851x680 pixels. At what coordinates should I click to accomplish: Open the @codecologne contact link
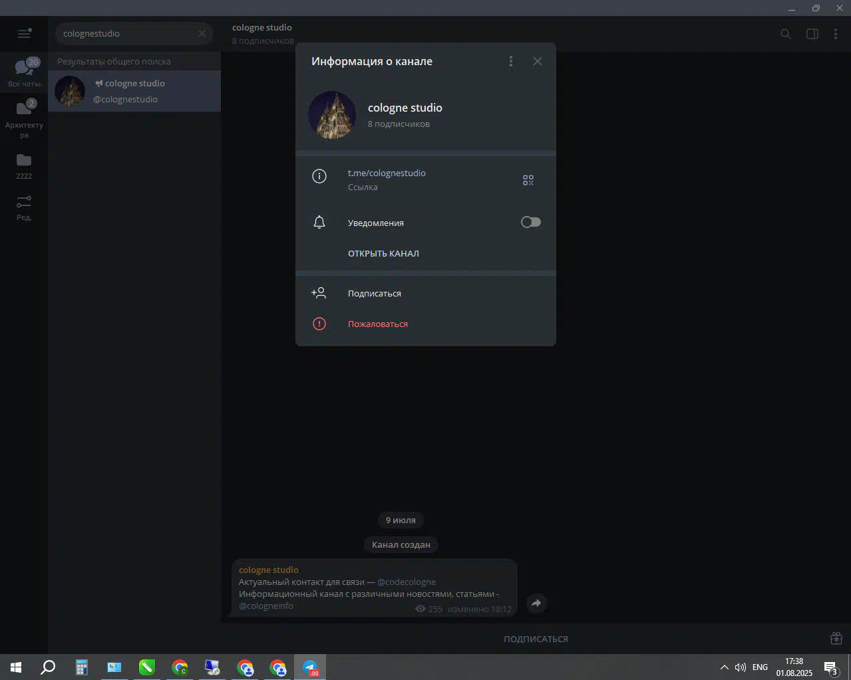(407, 582)
